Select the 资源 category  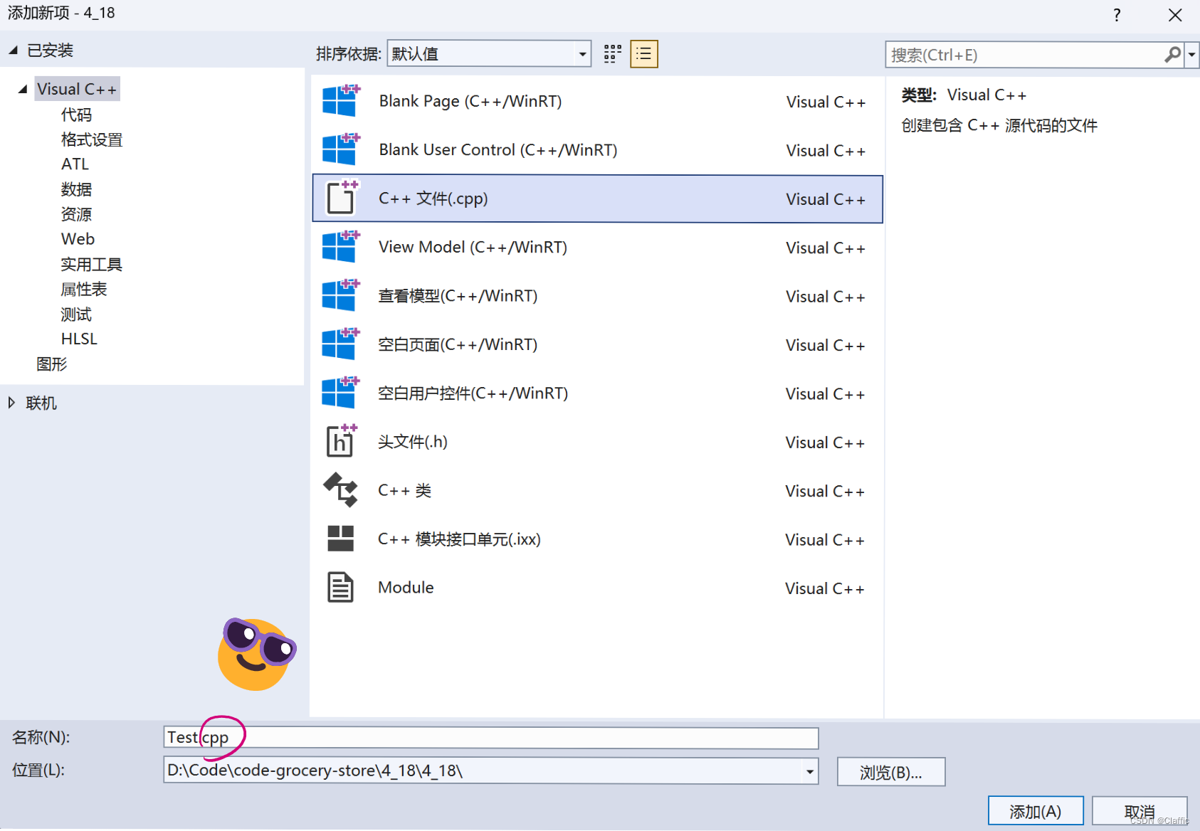coord(77,214)
